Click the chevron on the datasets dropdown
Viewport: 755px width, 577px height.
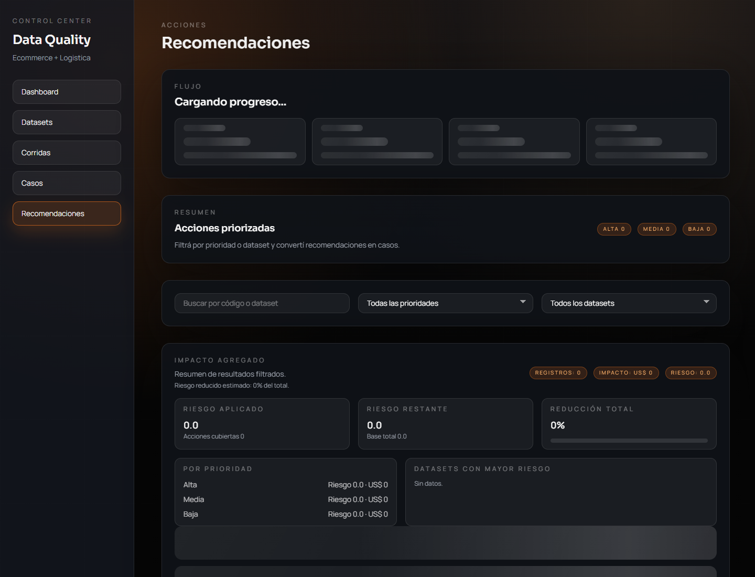[706, 303]
